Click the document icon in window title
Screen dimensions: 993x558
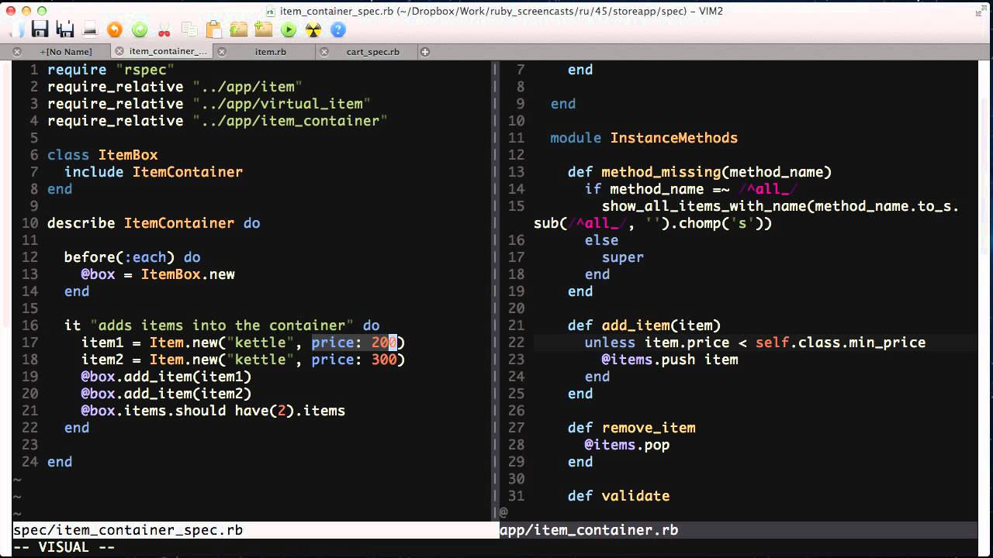[271, 11]
